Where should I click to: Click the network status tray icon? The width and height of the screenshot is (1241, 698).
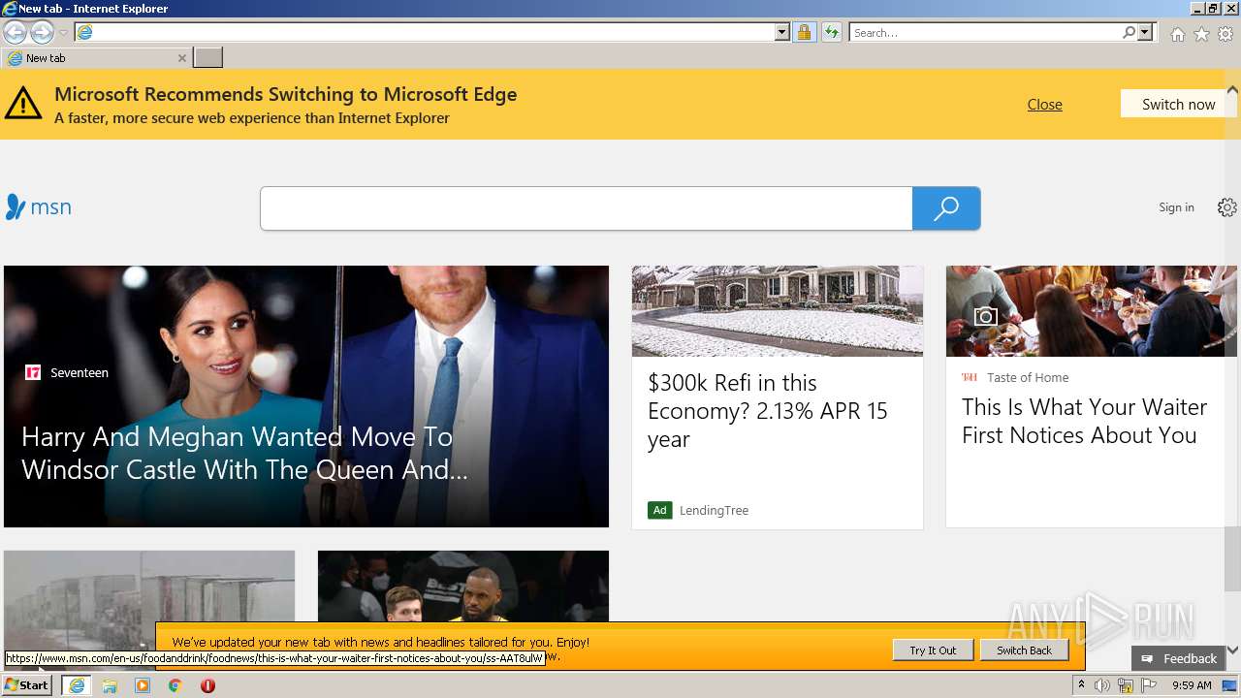pos(1126,685)
